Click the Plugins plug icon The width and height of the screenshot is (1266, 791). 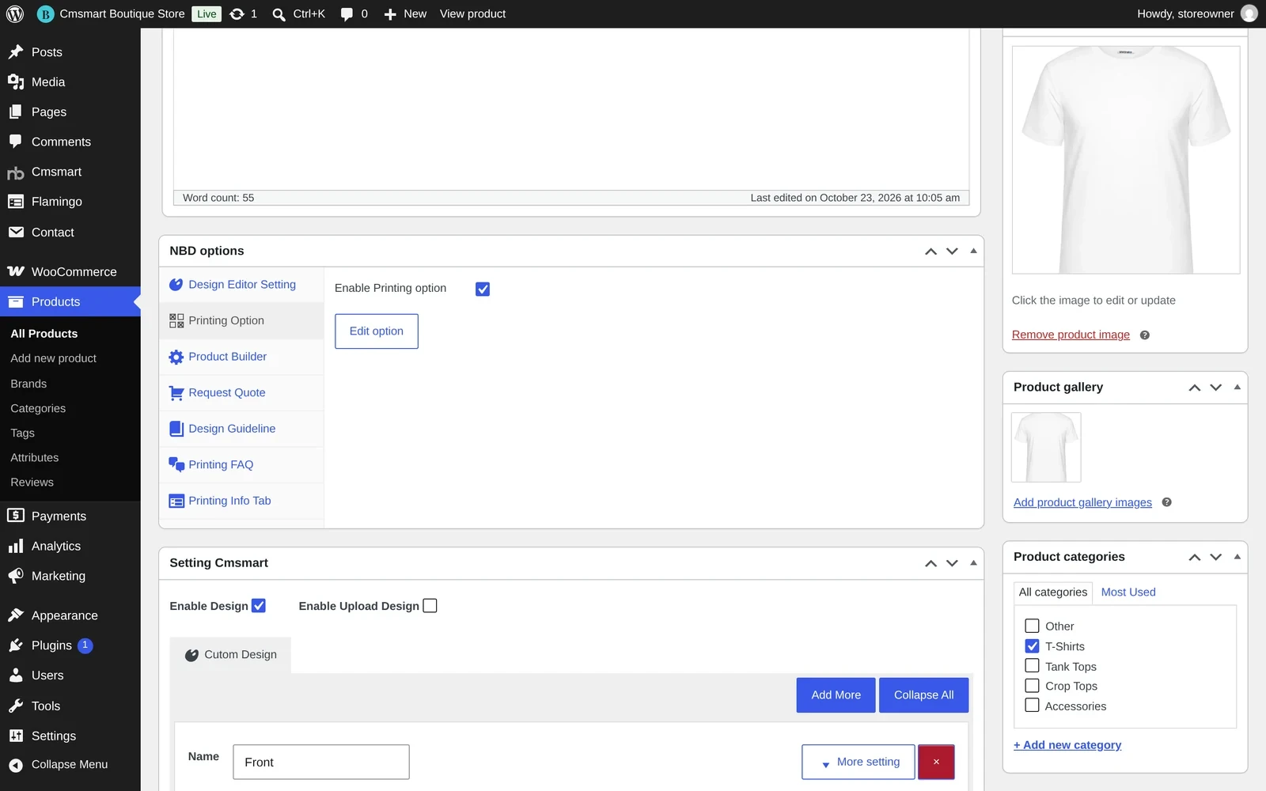coord(16,645)
